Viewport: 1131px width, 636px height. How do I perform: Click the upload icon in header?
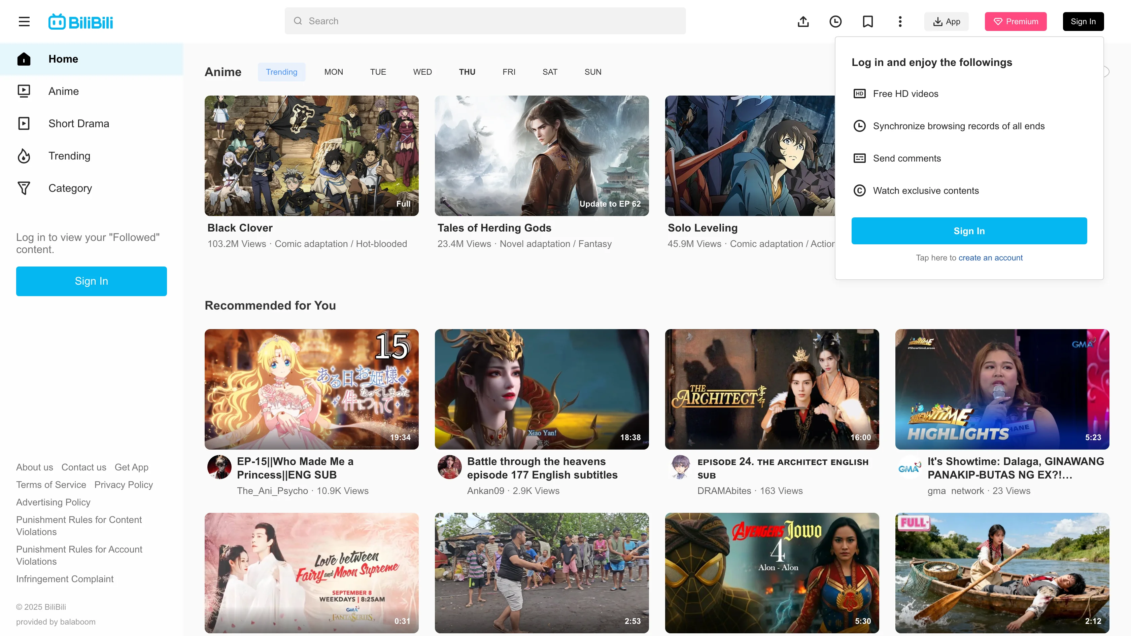803,22
